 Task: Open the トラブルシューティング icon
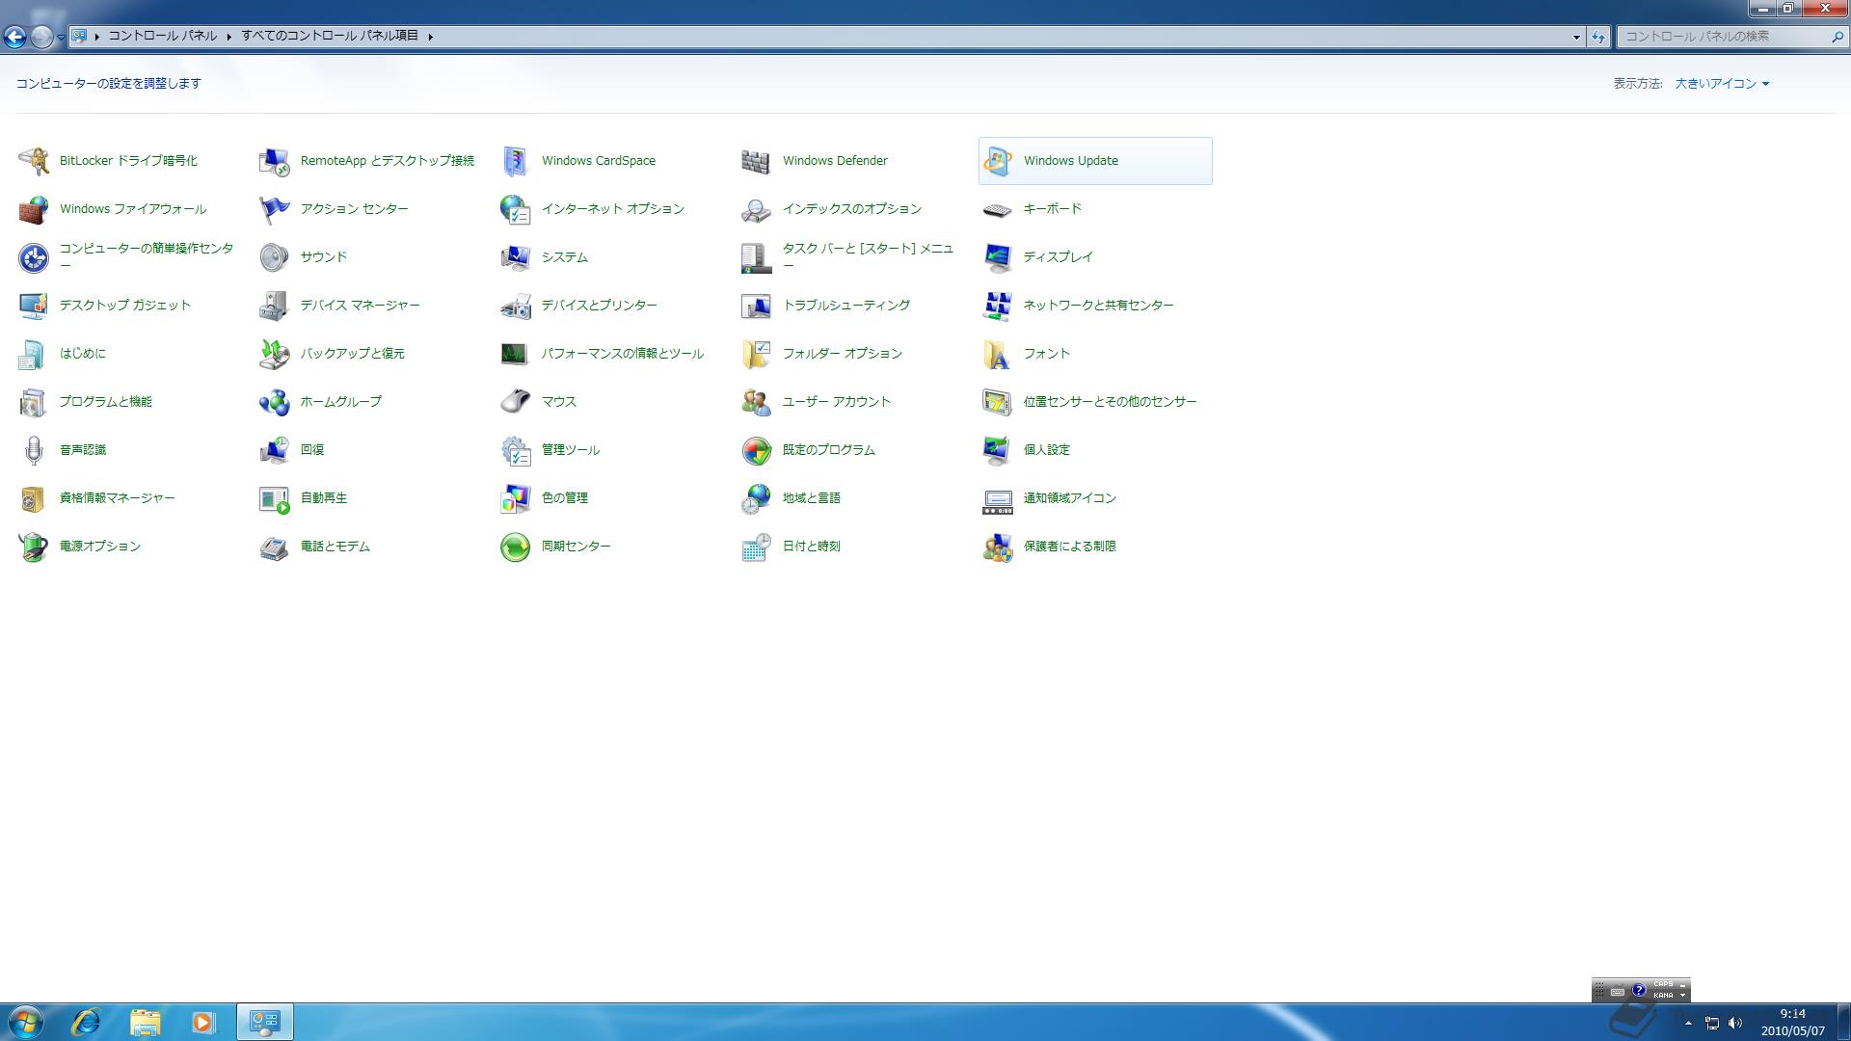pos(757,306)
